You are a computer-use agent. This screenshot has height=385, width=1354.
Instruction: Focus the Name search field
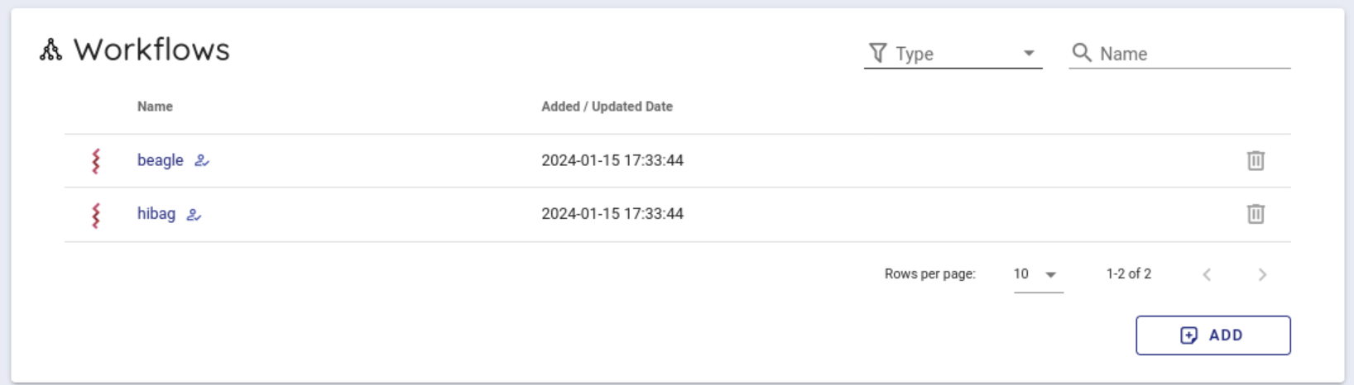coord(1192,54)
